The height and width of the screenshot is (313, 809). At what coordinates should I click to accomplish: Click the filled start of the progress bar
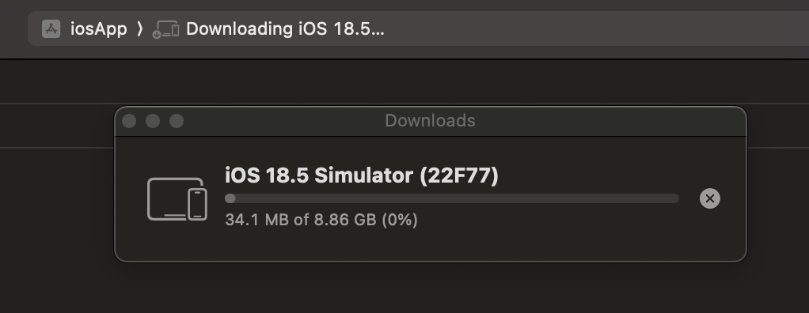(x=230, y=198)
